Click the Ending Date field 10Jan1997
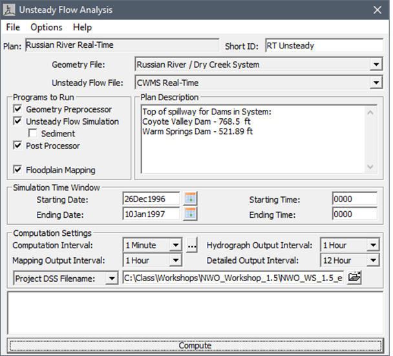The image size is (393, 356). coord(151,215)
